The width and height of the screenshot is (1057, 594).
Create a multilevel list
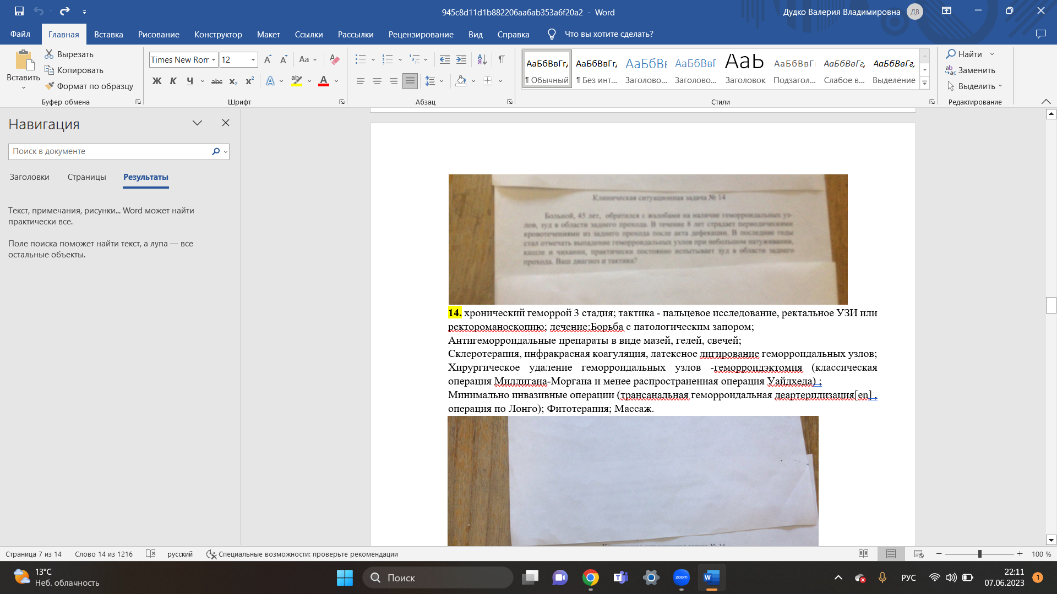tap(415, 59)
